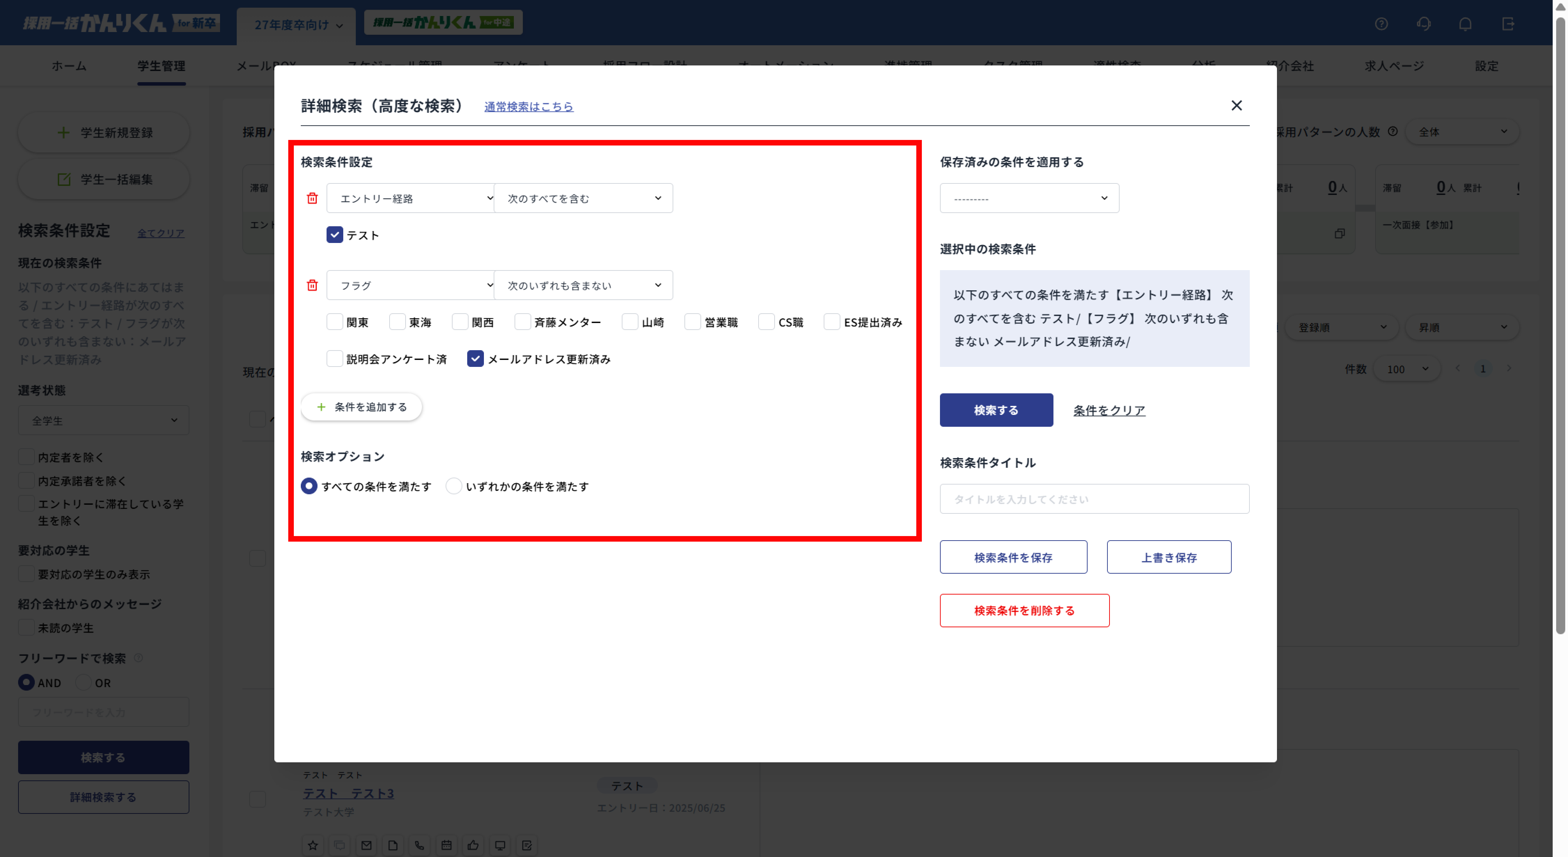Click the phone icon in the student row
The width and height of the screenshot is (1568, 857).
tap(420, 846)
